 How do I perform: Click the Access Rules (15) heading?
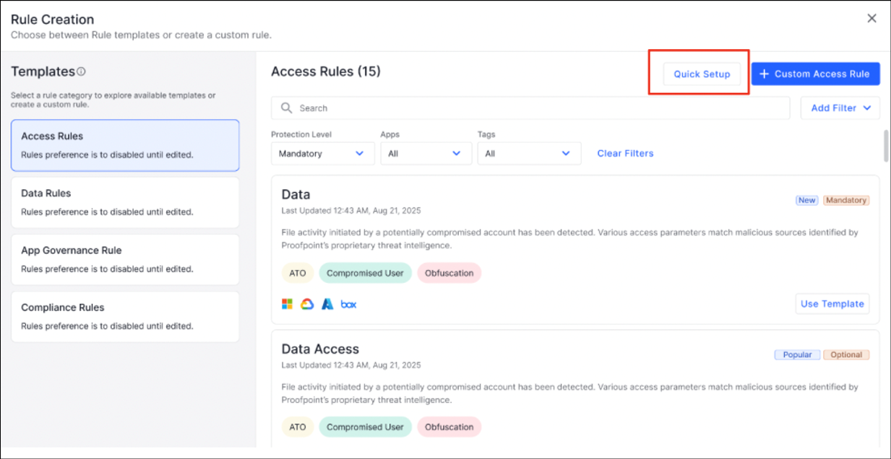pyautogui.click(x=326, y=71)
